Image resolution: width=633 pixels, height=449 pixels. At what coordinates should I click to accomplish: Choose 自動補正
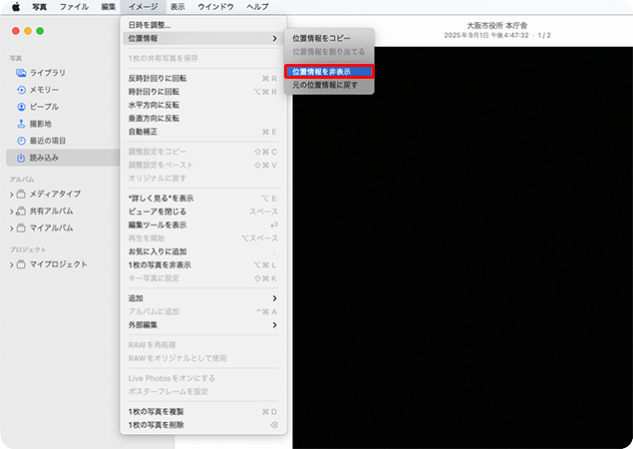[x=203, y=132]
